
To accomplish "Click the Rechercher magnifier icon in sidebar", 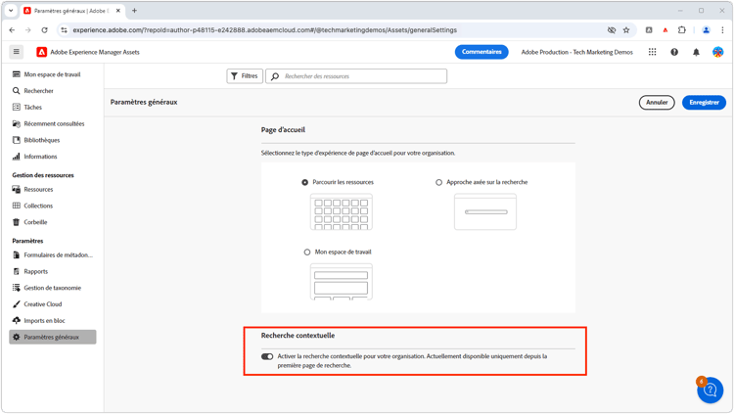I will point(17,91).
